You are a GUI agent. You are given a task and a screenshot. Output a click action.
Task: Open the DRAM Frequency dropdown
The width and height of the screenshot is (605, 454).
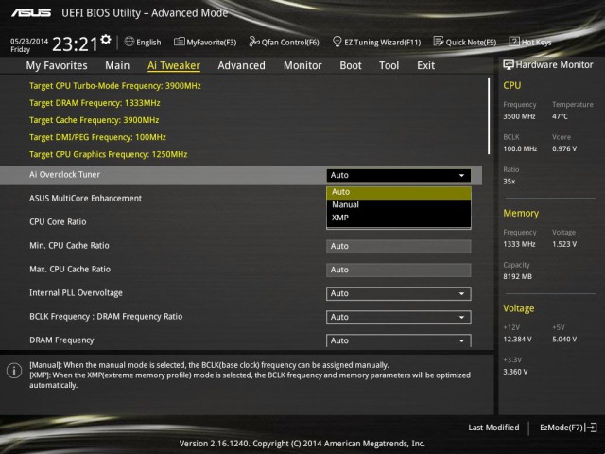(399, 340)
